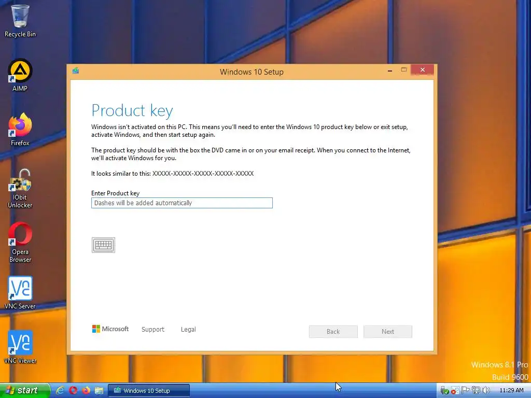Launch Opera from the quick launch bar
The width and height of the screenshot is (531, 398).
(73, 390)
